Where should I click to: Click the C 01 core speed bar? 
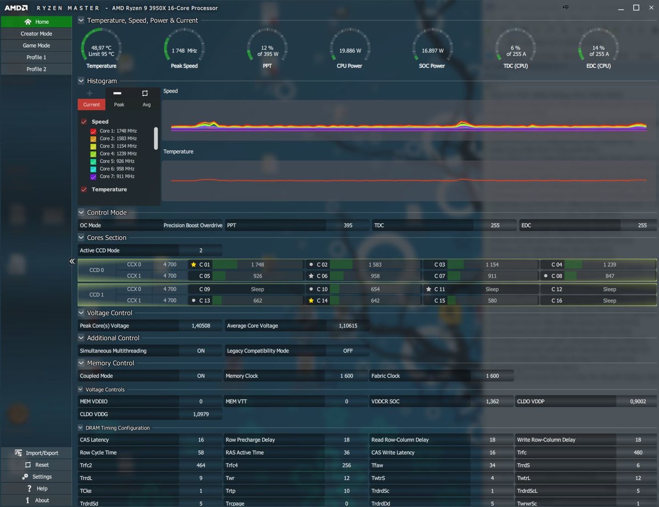(258, 264)
